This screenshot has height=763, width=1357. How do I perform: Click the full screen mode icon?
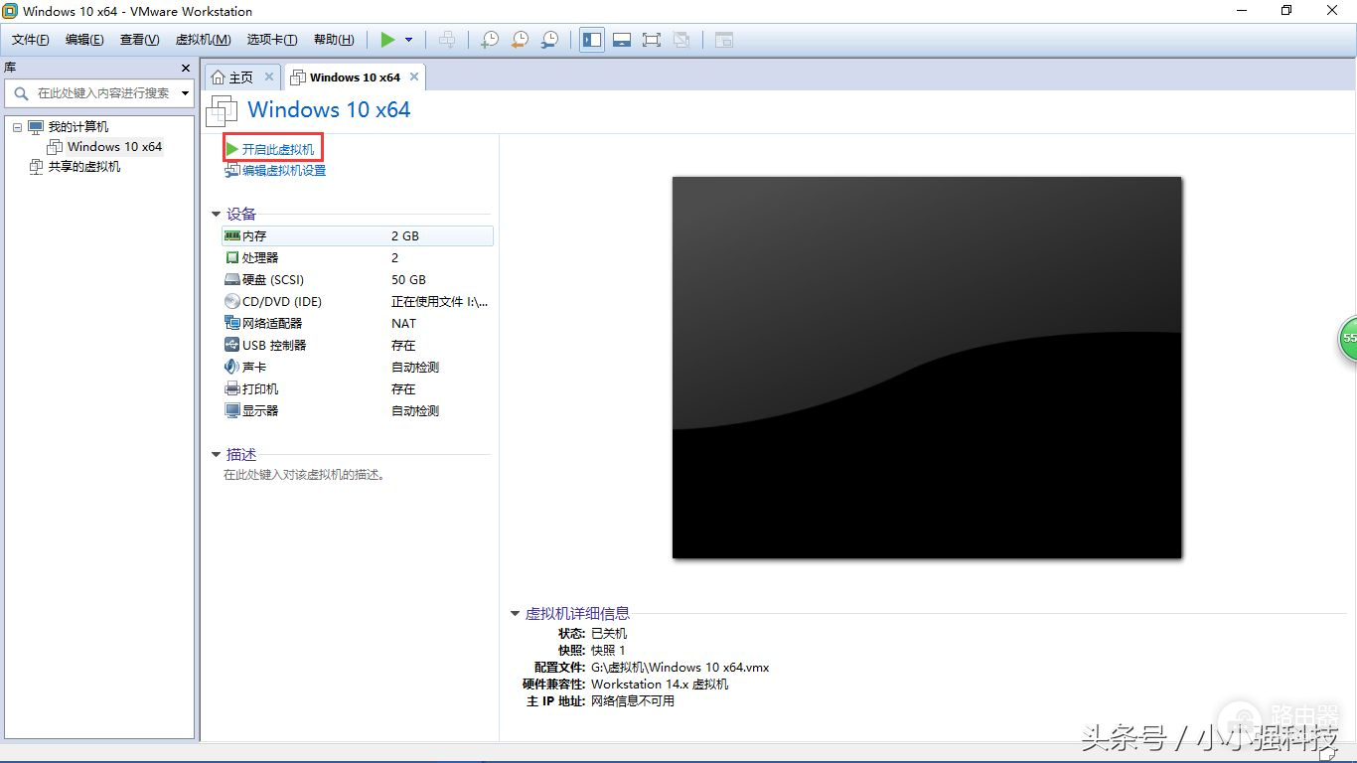(x=652, y=40)
